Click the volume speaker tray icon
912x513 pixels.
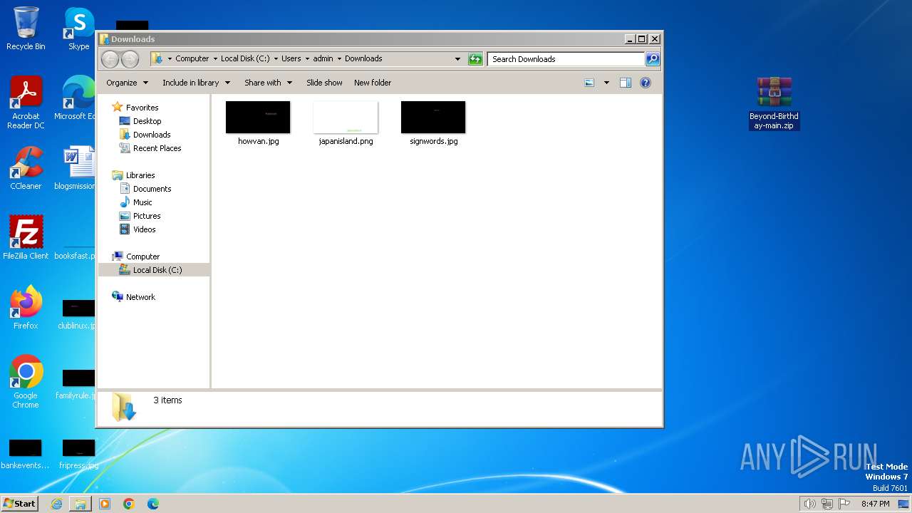pyautogui.click(x=809, y=504)
